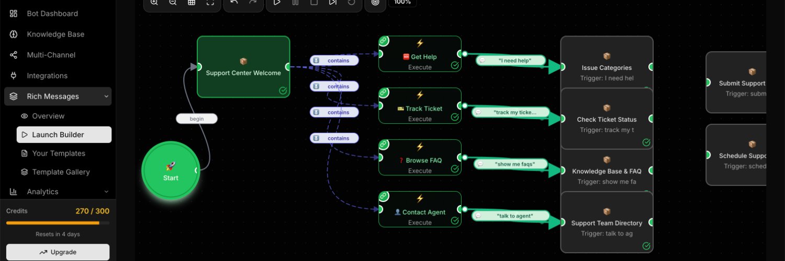Click the lightning icon on Track Ticket node
The height and width of the screenshot is (261, 785).
(x=420, y=95)
